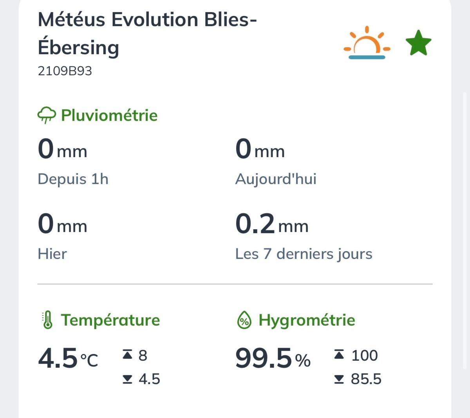The image size is (470, 418).
Task: Click the min temperature down-arrow icon
Action: pos(127,379)
